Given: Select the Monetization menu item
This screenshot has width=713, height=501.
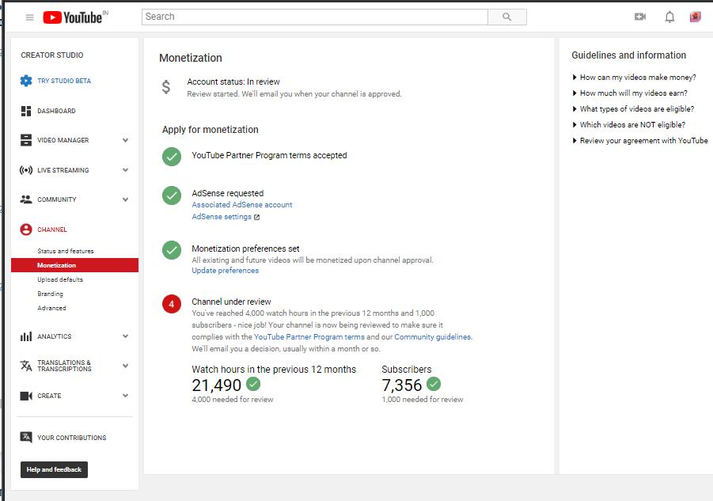Looking at the screenshot, I should 74,265.
